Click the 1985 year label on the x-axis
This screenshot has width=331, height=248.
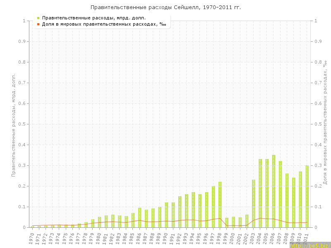tap(132, 238)
